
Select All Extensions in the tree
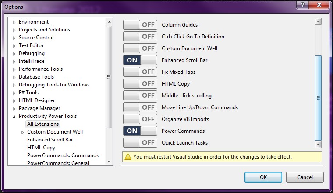43,124
